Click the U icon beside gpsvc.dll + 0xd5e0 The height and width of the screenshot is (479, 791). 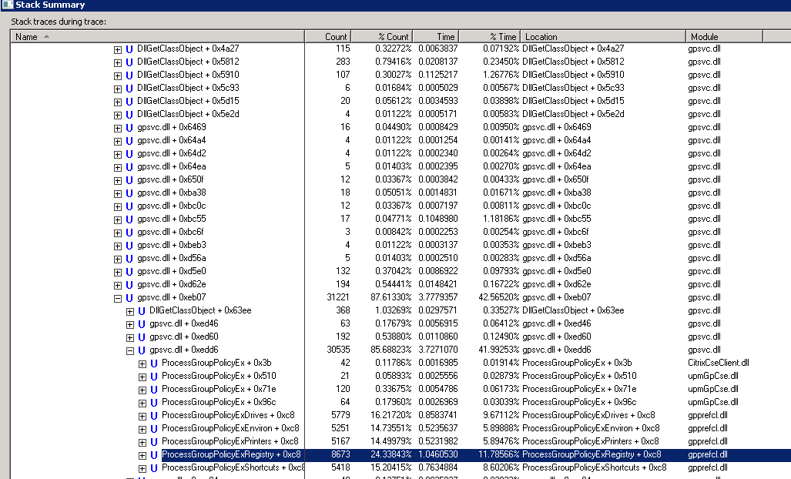[x=129, y=271]
